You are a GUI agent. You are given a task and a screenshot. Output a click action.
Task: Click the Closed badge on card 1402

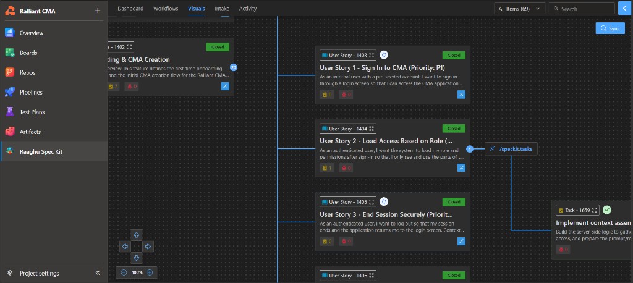(218, 47)
